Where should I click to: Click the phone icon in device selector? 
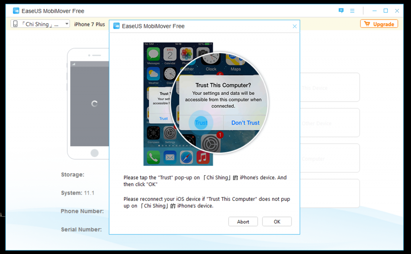(x=15, y=24)
